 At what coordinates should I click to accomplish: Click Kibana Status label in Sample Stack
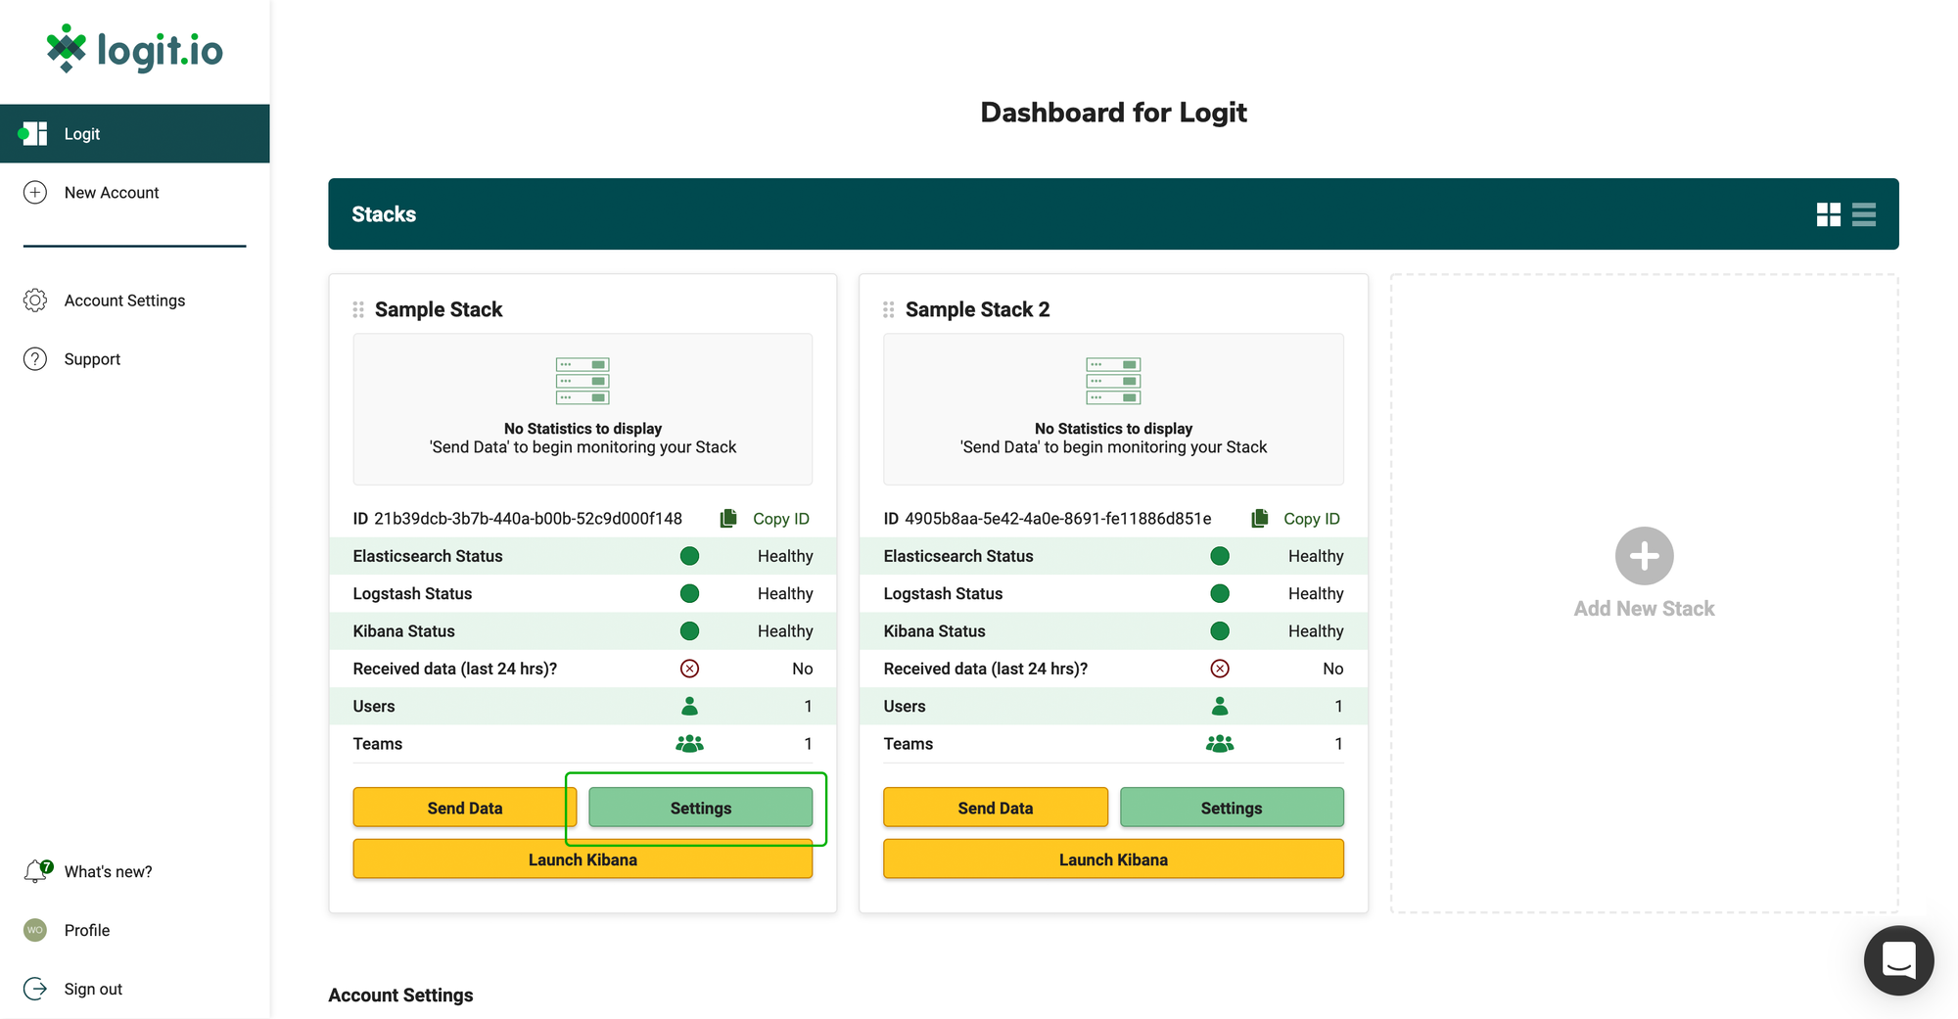point(403,631)
